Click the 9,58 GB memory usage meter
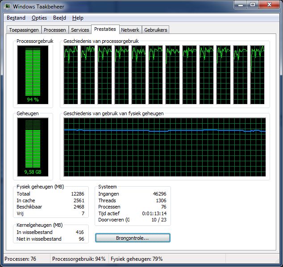283x267 pixels. [x=33, y=147]
